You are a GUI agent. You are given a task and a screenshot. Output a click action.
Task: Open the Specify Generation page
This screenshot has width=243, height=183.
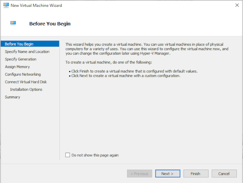click(21, 59)
